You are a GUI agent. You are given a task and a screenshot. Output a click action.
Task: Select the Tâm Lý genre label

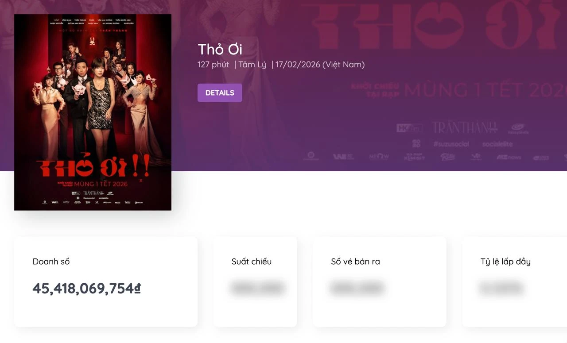click(x=252, y=65)
